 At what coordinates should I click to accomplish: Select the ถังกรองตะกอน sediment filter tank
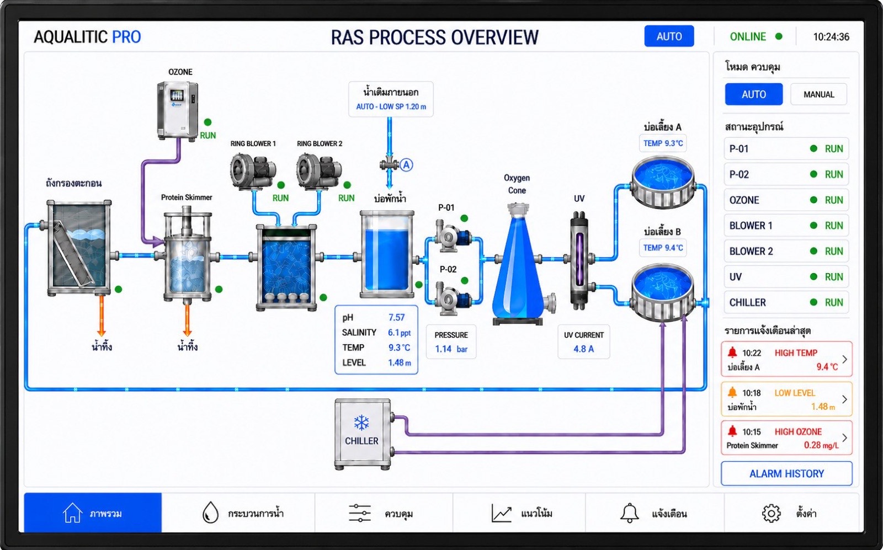79,248
